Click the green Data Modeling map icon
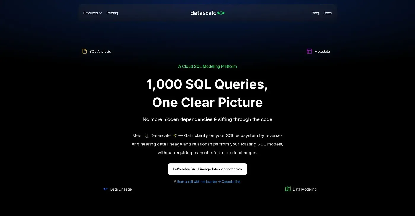This screenshot has height=216, width=415. pos(288,189)
